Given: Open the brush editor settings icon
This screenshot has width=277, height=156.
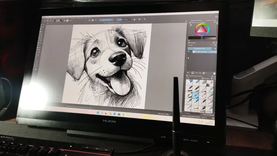Looking at the screenshot, I should tap(64, 21).
